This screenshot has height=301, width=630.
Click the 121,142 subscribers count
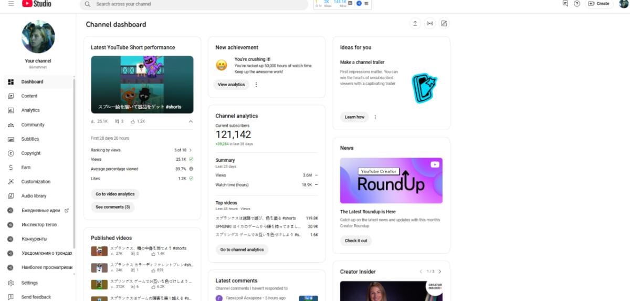(x=233, y=134)
